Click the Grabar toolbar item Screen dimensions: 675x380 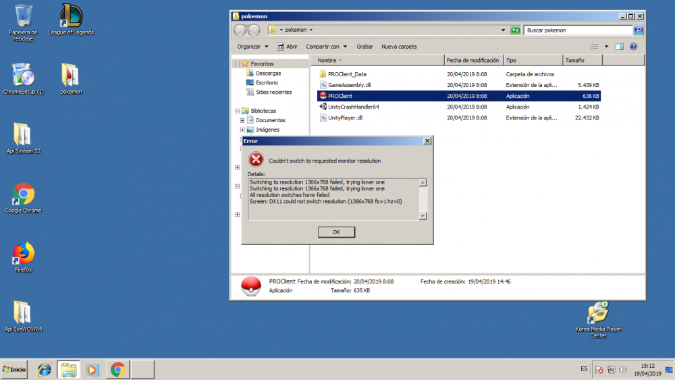(364, 47)
